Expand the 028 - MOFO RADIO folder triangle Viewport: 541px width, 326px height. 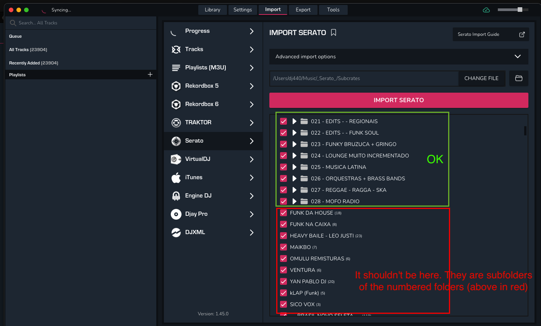tap(294, 201)
